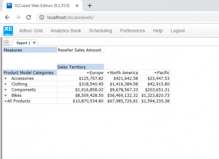The height and width of the screenshot is (159, 219).
Task: Expand the Europe territory column
Action: [88, 73]
